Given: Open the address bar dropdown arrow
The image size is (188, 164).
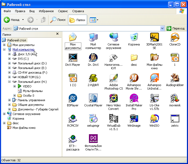Looking at the screenshot, I should pyautogui.click(x=162, y=28).
